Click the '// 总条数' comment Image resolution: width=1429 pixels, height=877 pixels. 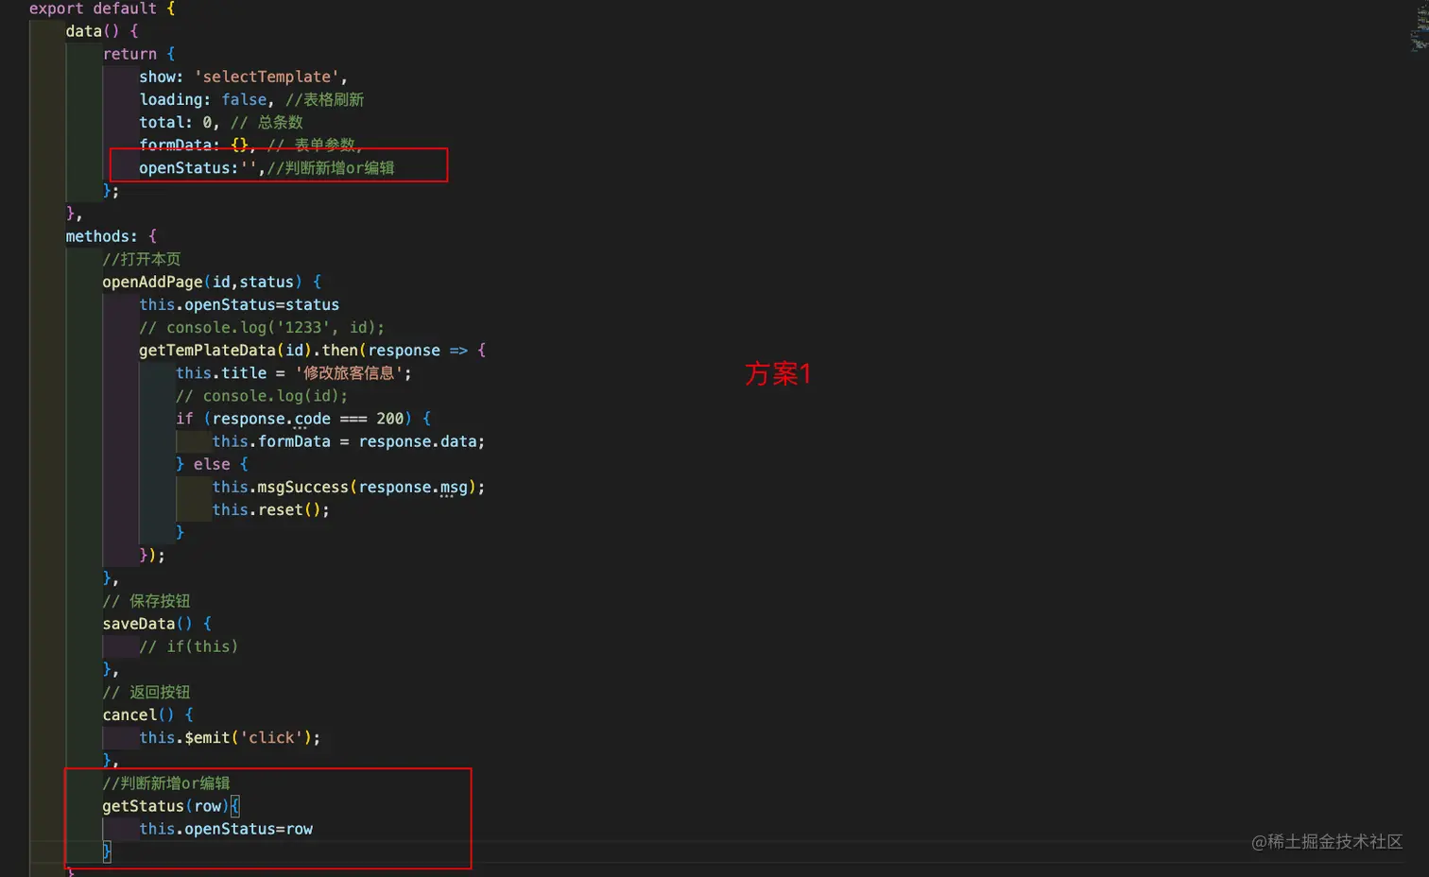point(267,122)
